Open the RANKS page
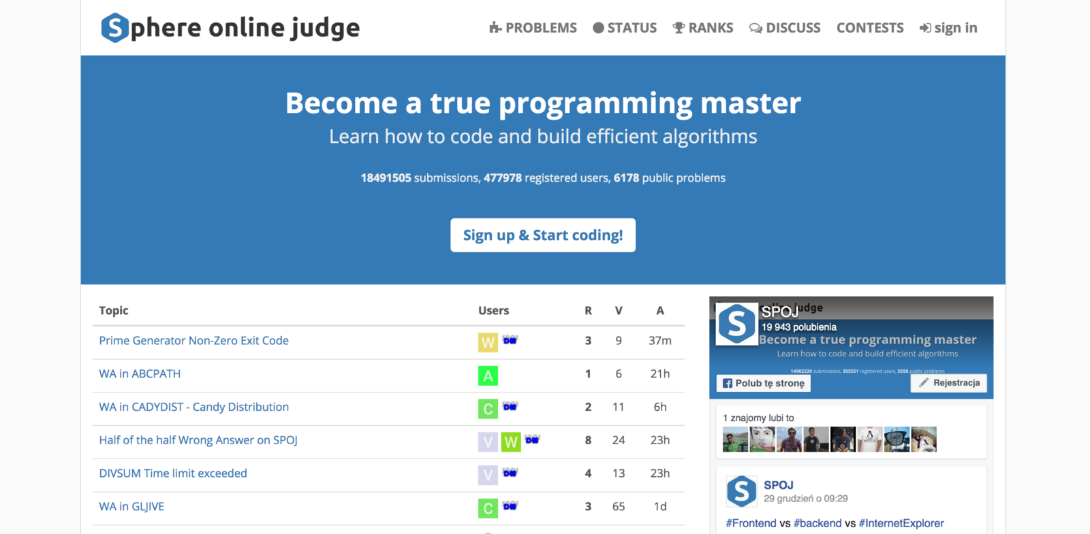Viewport: 1090px width, 534px height. 703,28
